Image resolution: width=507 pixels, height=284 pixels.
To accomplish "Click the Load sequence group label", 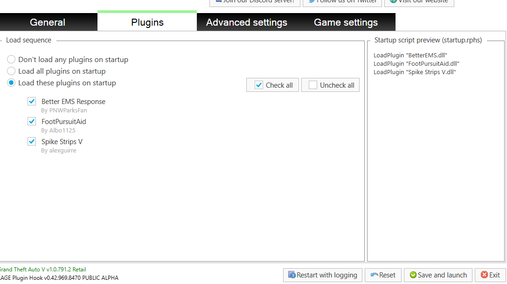I will coord(28,40).
